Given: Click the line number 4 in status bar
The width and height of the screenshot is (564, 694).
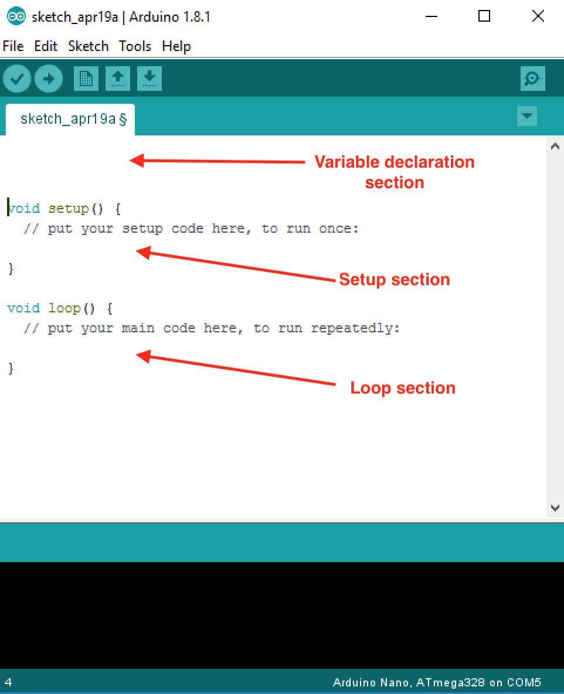Looking at the screenshot, I should pos(8,682).
